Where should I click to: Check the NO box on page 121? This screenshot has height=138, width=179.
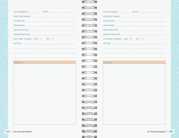click(x=142, y=39)
